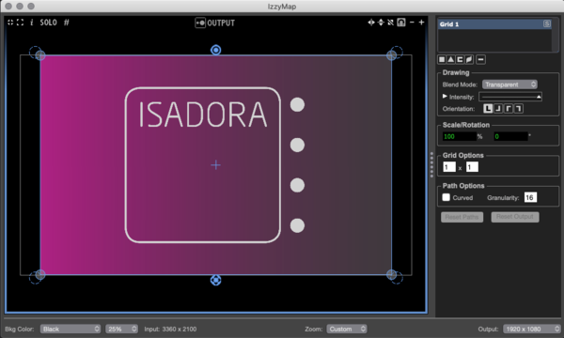The image size is (564, 338).
Task: Toggle the S solo box on Grid 1
Action: coord(547,24)
